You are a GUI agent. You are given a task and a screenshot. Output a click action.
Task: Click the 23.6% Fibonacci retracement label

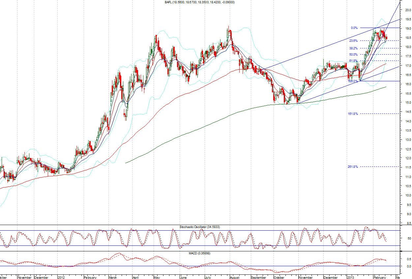click(x=353, y=41)
